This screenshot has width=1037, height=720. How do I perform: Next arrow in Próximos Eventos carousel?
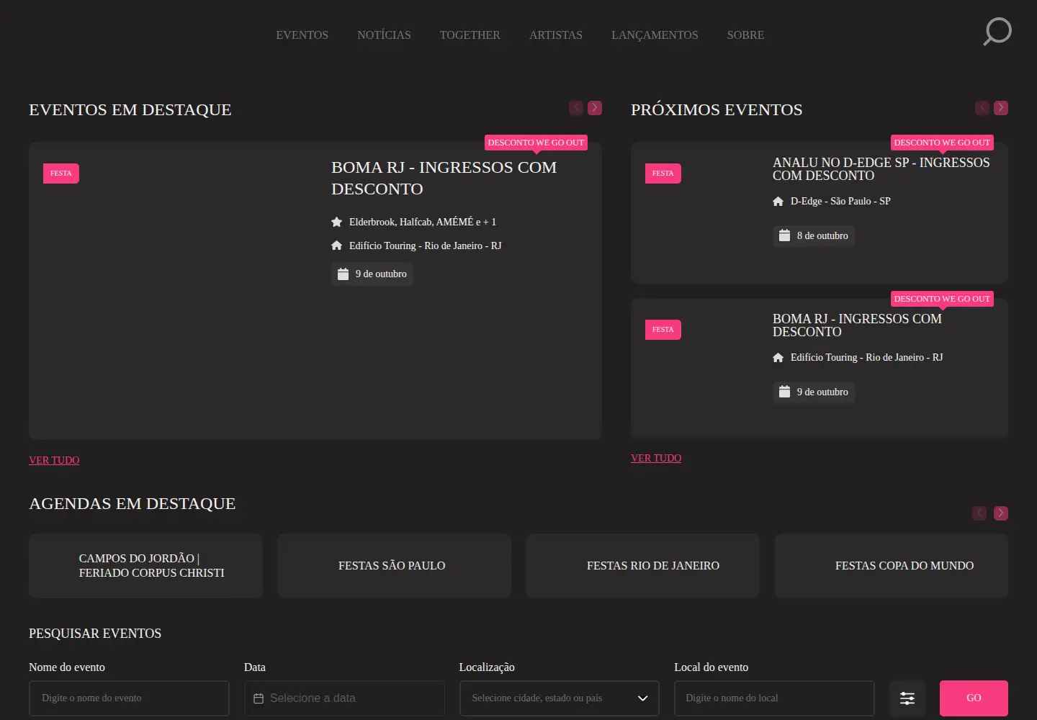pos(1001,108)
